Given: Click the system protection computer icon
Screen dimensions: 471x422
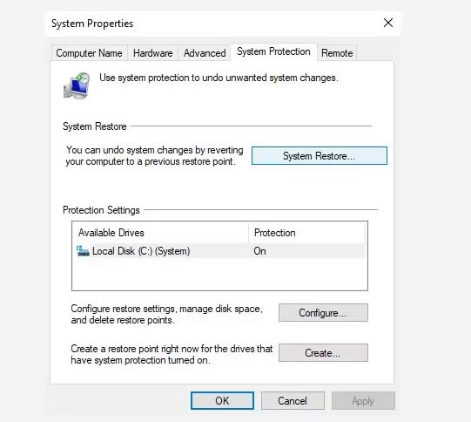Looking at the screenshot, I should pos(77,85).
